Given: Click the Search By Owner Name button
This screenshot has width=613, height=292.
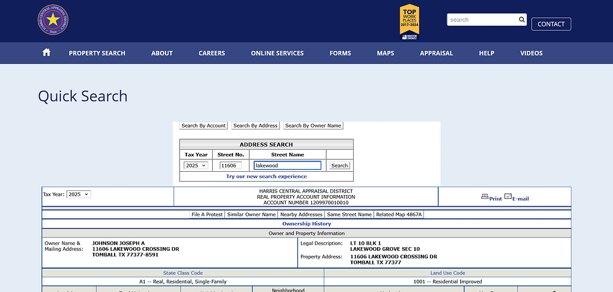Looking at the screenshot, I should (313, 126).
